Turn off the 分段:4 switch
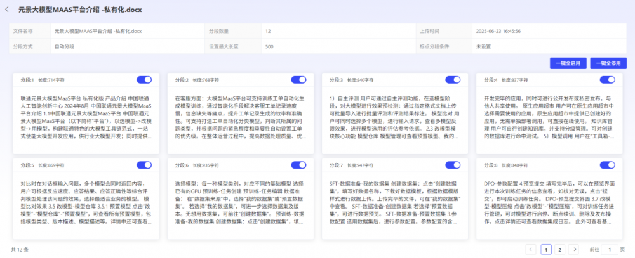The image size is (635, 258). pos(608,80)
